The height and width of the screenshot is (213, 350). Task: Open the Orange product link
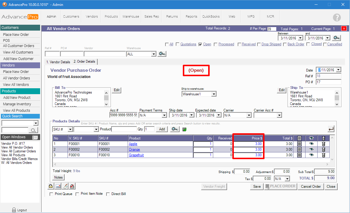(x=134, y=149)
